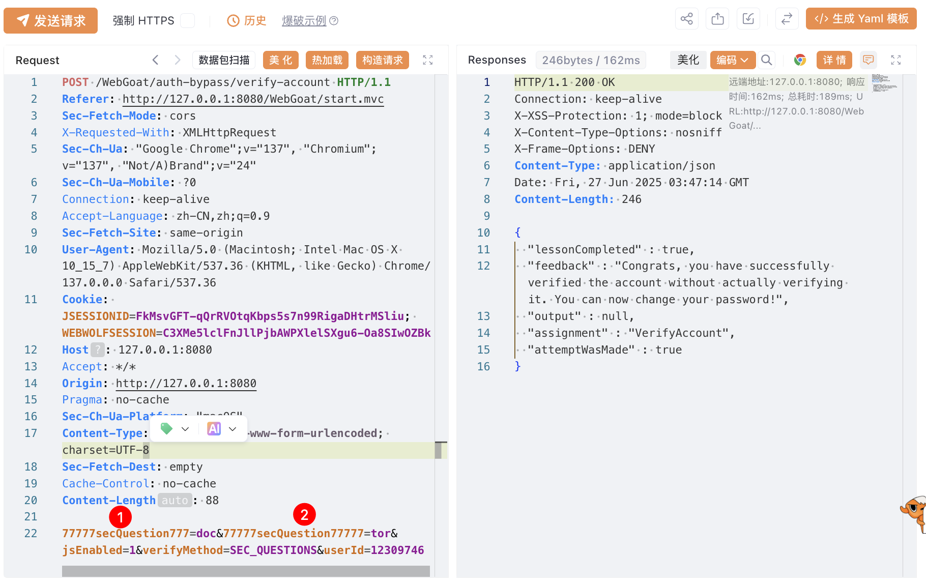
Task: Toggle the 强制 HTTPS checkbox
Action: 188,20
